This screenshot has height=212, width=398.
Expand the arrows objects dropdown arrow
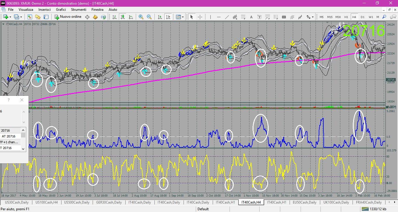point(313,17)
